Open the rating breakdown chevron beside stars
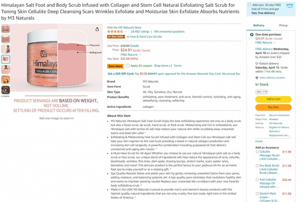 (x=126, y=32)
